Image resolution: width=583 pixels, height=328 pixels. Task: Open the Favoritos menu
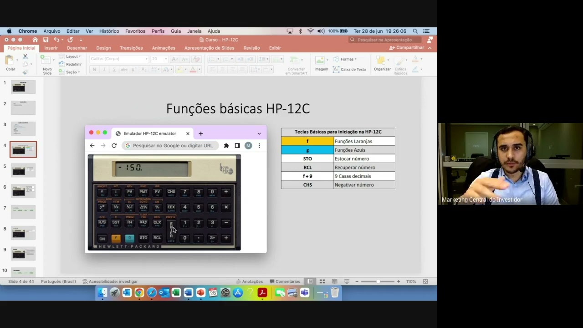[x=135, y=31]
